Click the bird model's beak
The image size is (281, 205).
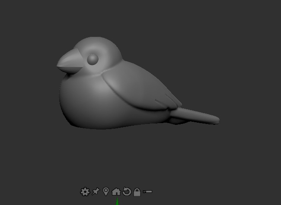(x=68, y=62)
